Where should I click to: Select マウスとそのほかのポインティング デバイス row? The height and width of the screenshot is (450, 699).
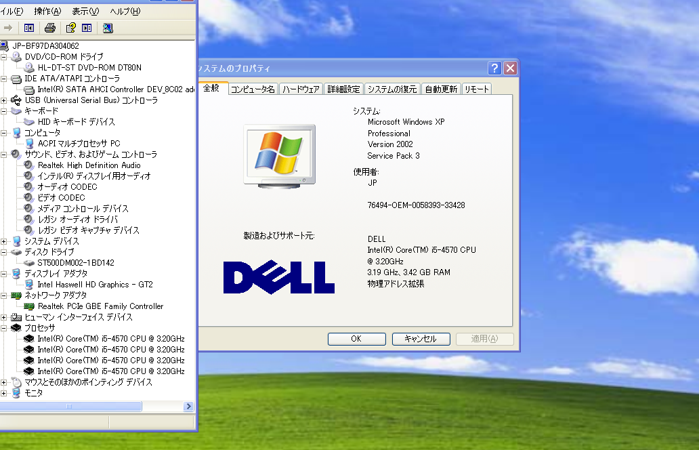pyautogui.click(x=88, y=382)
